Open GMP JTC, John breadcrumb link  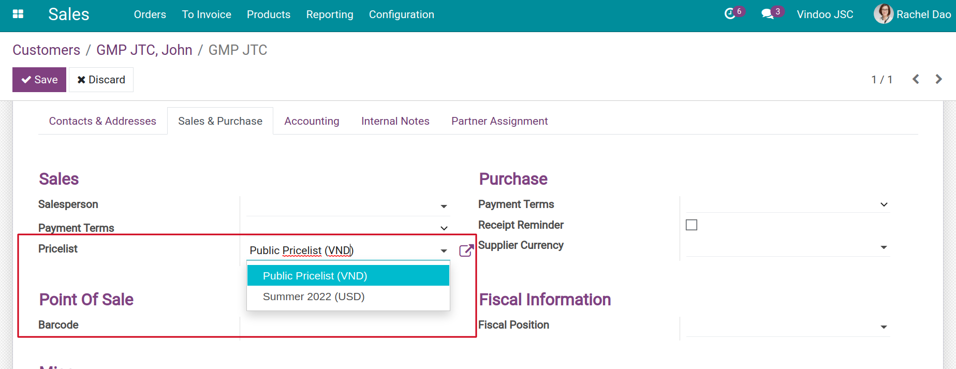point(144,50)
